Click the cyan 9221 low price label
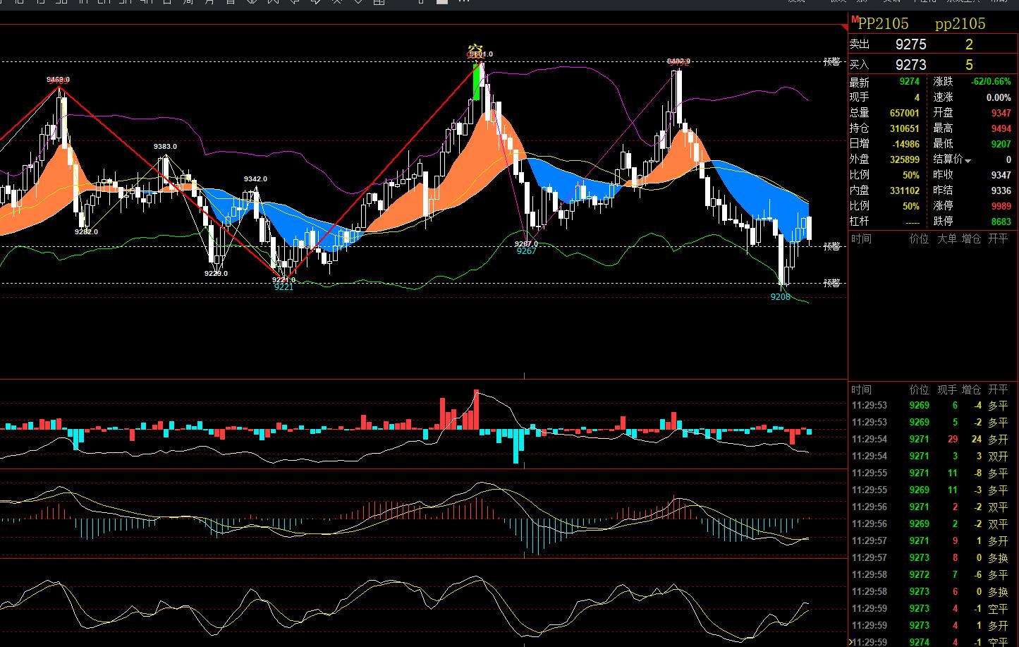 pyautogui.click(x=283, y=287)
